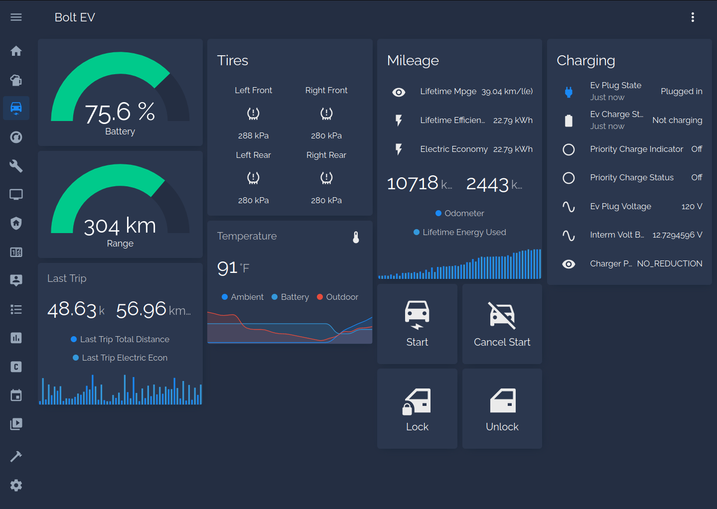Select the electric car dashboard icon
The image size is (717, 509).
tap(16, 108)
